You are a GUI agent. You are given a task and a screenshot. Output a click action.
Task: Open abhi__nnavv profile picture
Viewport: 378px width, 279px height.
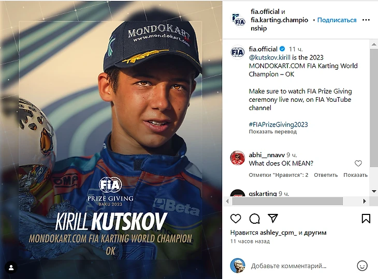[237, 158]
